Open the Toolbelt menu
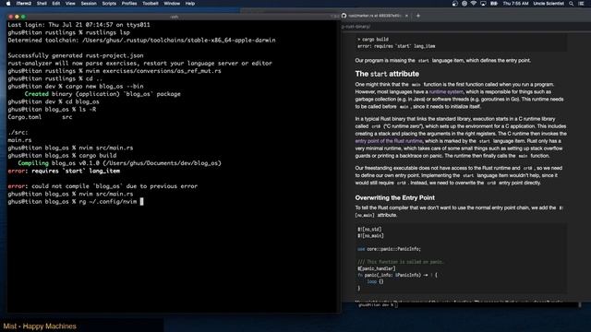This screenshot has width=591, height=332. pos(151,4)
